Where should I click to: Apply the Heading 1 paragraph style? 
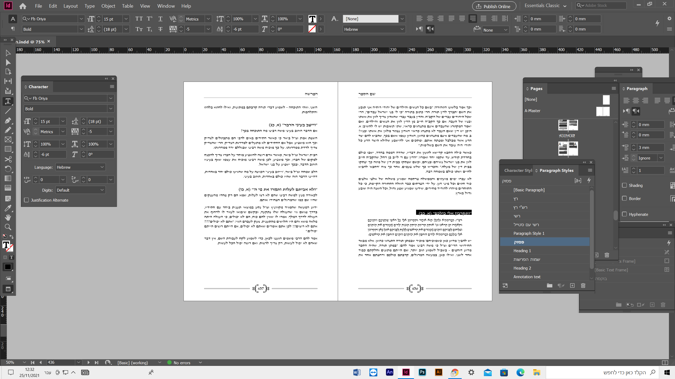point(522,251)
